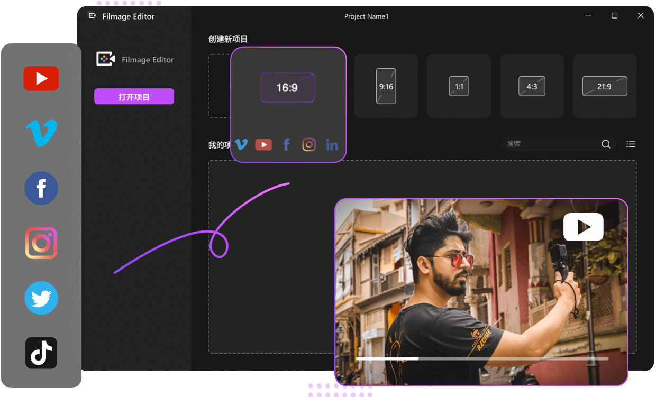The image size is (656, 397).
Task: Click the Twitter bird icon
Action: pyautogui.click(x=41, y=298)
